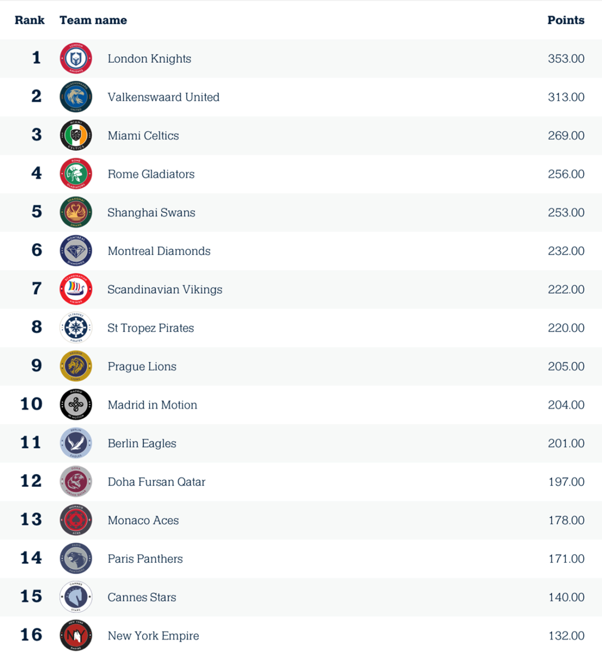Sort by the Rank column header
This screenshot has height=655, width=602.
pos(29,20)
